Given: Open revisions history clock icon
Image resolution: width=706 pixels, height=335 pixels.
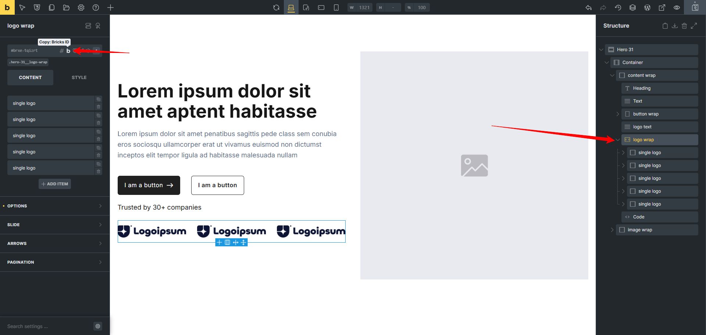Looking at the screenshot, I should click(x=618, y=7).
